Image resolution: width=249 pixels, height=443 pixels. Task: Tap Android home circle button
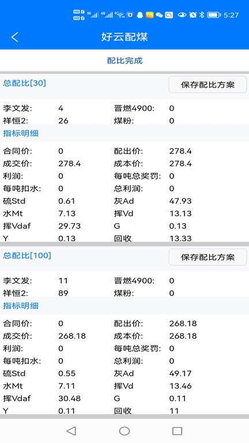124,431
